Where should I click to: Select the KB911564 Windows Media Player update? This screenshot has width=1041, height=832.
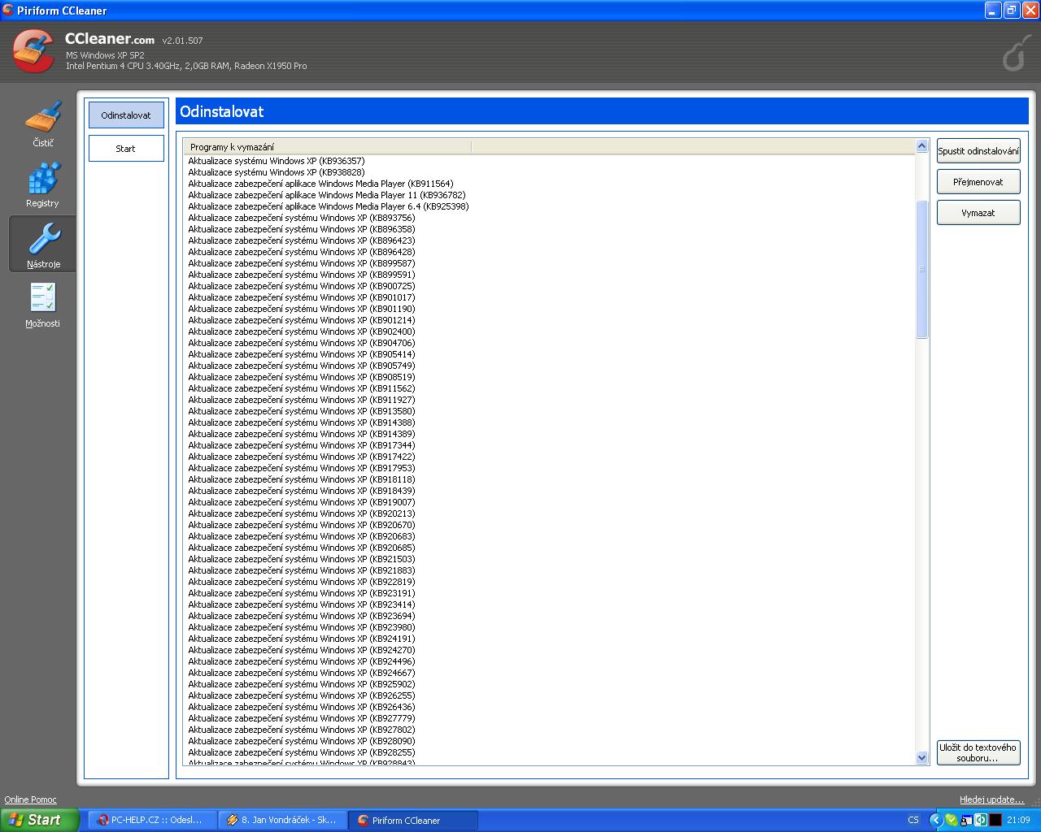pos(320,184)
